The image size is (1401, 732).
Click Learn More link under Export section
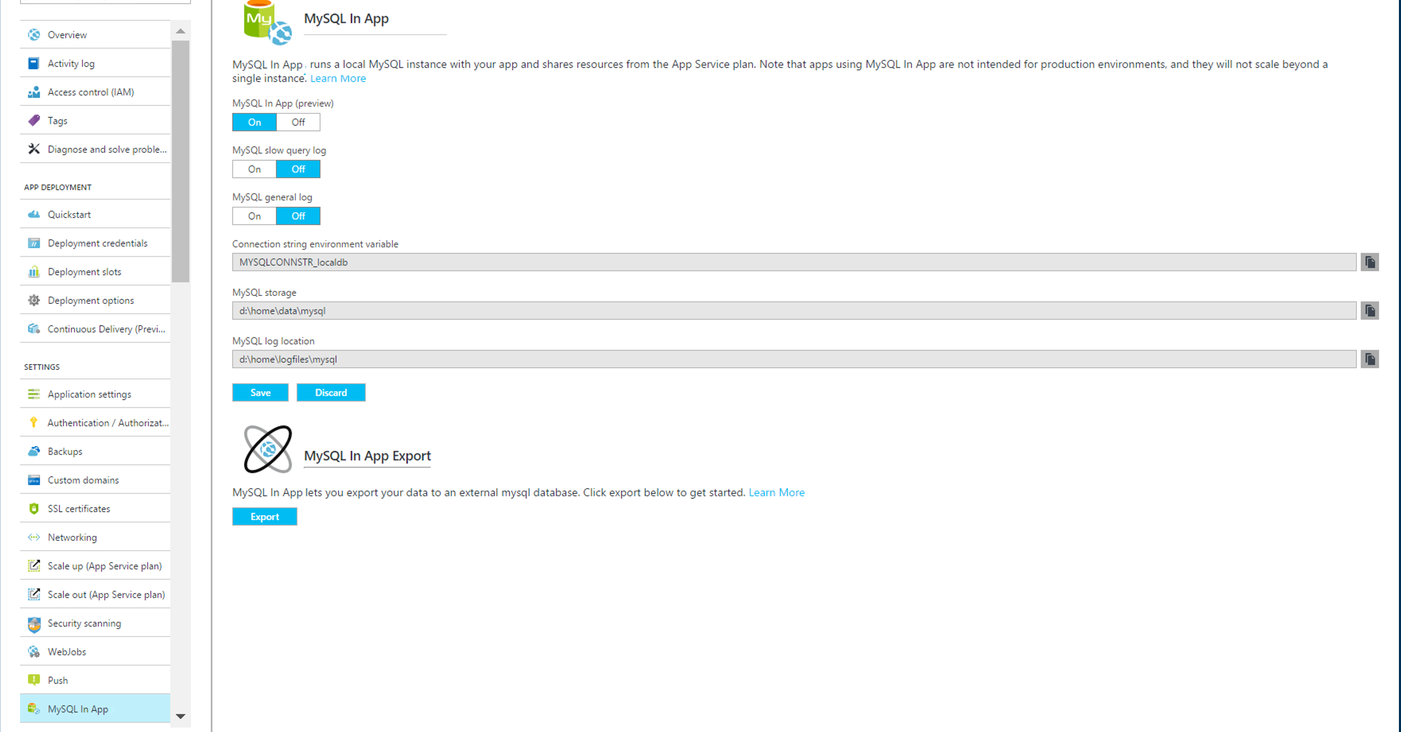tap(776, 492)
